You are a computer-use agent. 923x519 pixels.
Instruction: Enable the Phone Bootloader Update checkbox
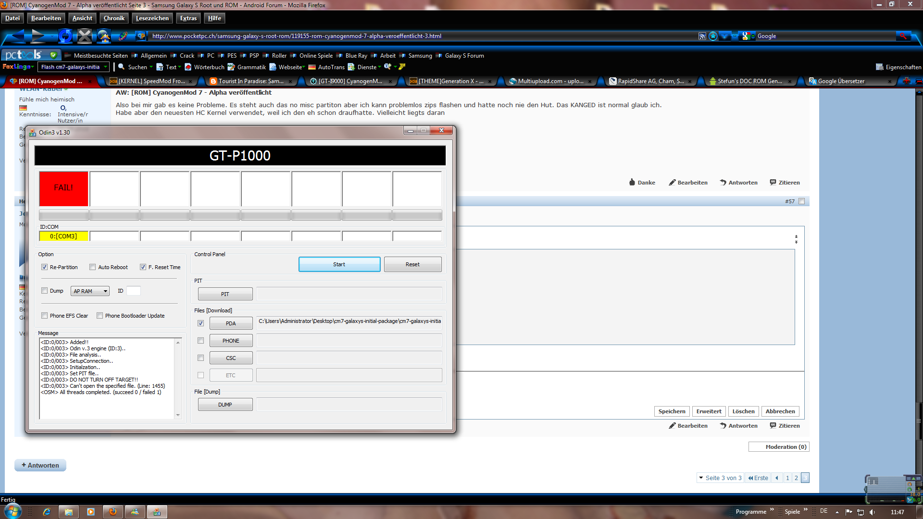click(100, 316)
